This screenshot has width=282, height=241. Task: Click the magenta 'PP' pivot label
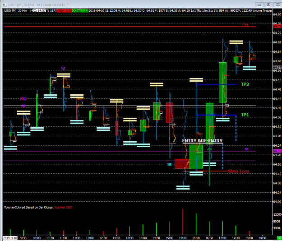tap(246, 149)
